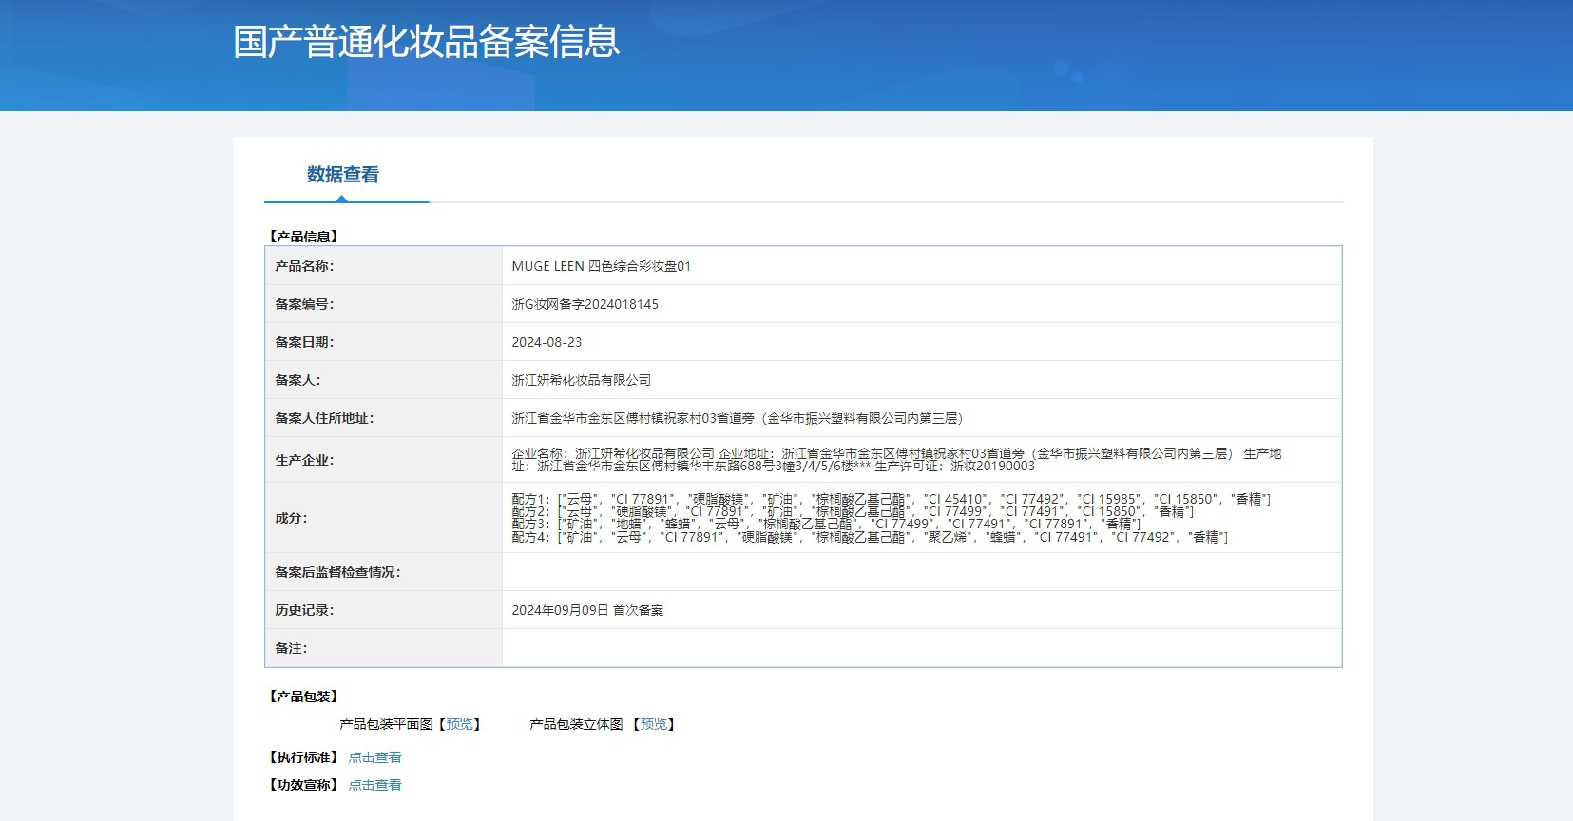Image resolution: width=1573 pixels, height=821 pixels.
Task: Click the 生产企业 details text
Action: [895, 460]
